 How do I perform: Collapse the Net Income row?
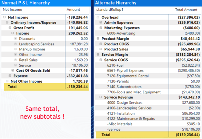pyautogui.click(x=4, y=17)
